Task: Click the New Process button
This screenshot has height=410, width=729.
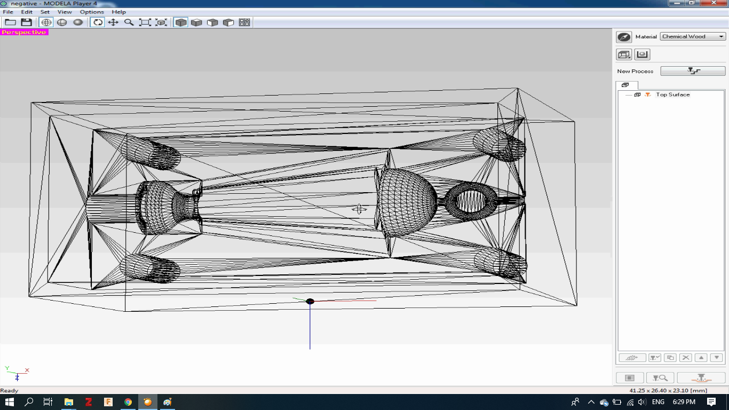Action: pos(693,71)
